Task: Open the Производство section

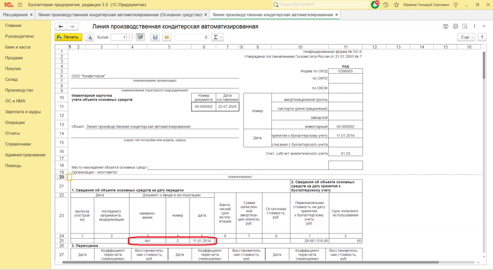Action: [19, 90]
